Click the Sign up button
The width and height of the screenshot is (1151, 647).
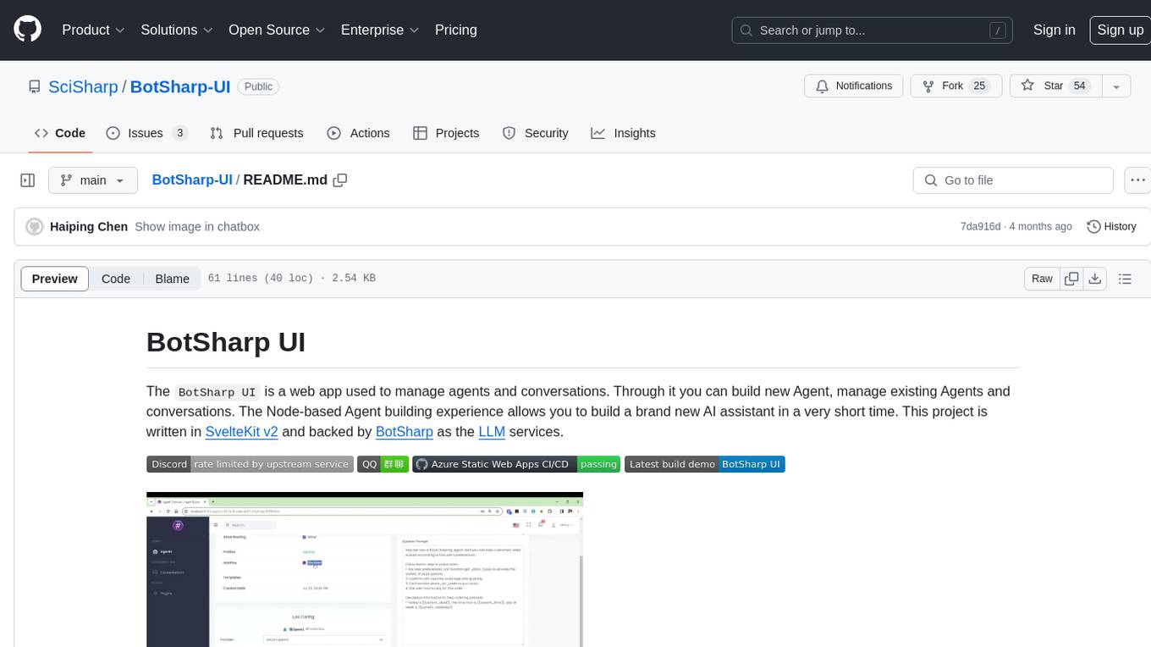coord(1120,30)
